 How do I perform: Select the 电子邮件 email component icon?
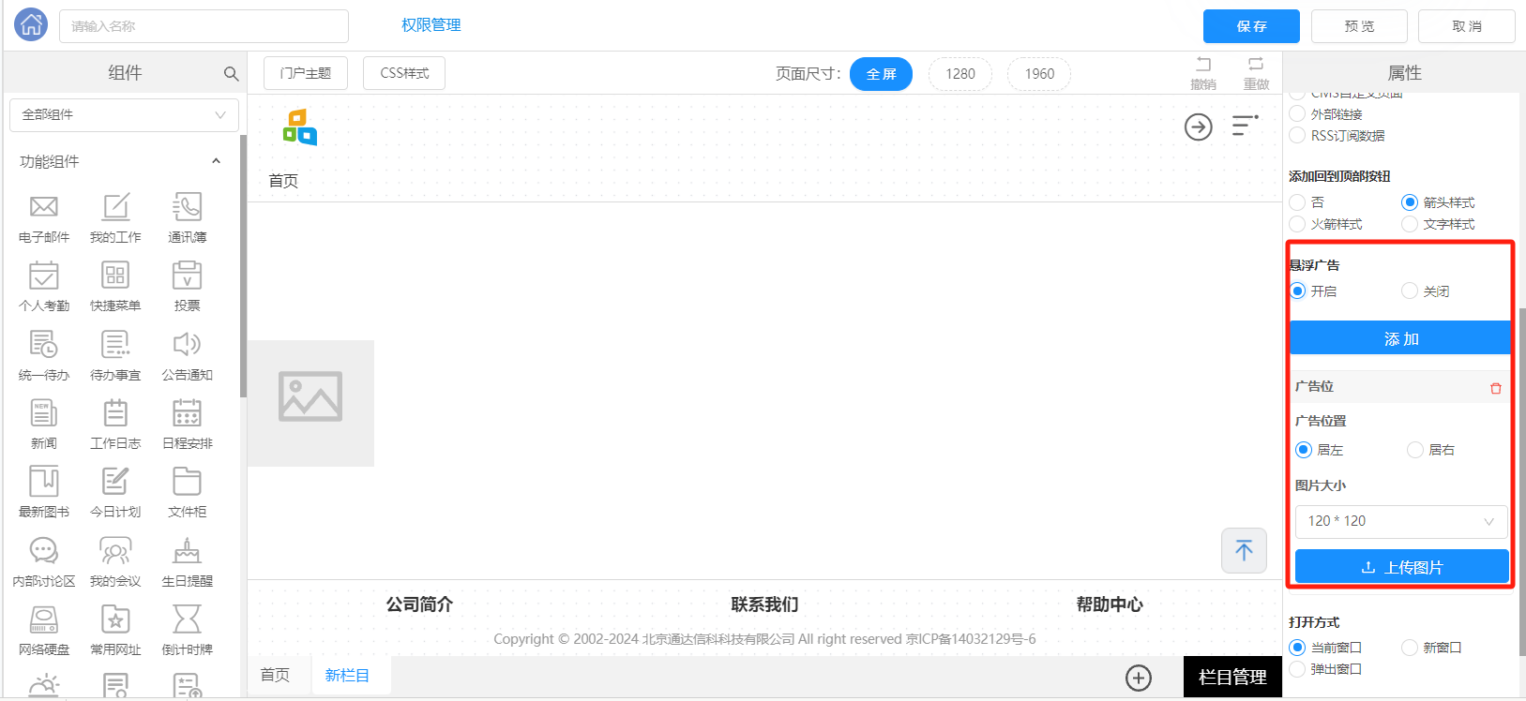(x=44, y=207)
